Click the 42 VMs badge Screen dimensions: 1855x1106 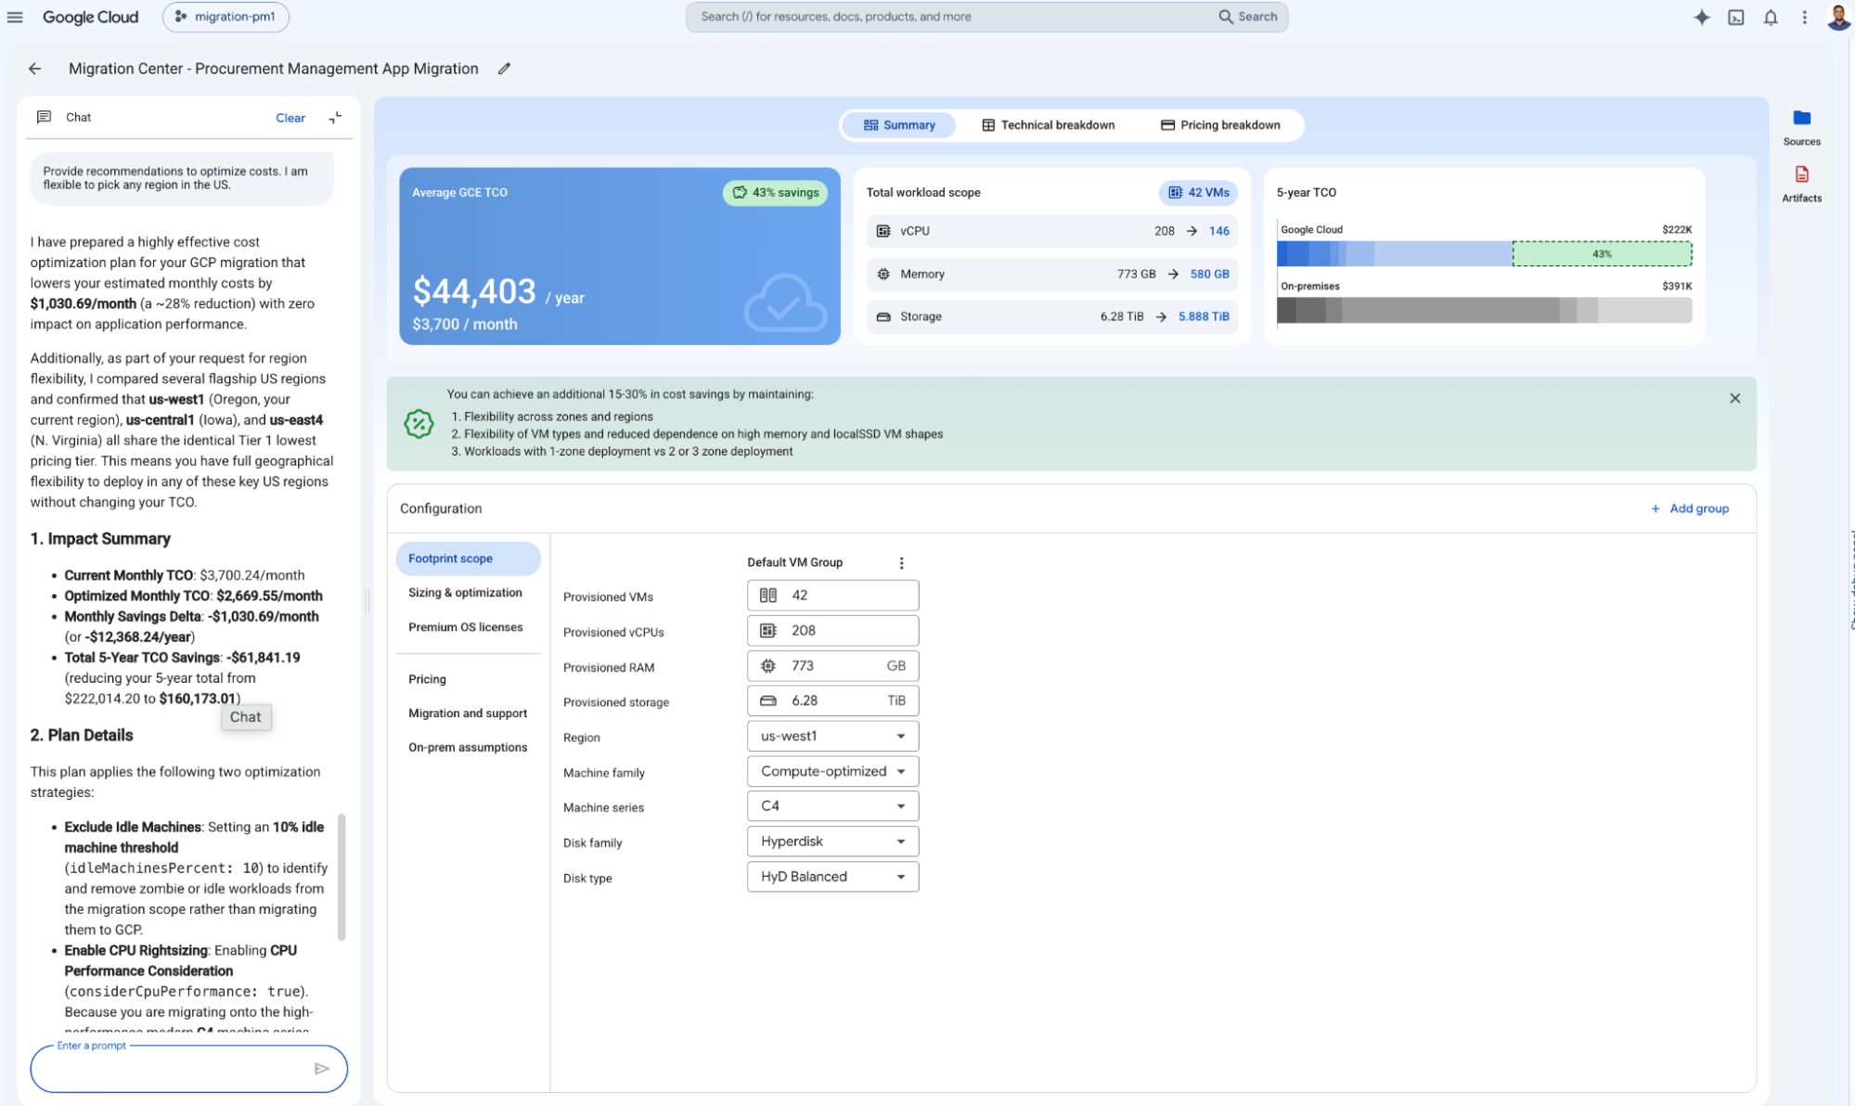coord(1198,193)
